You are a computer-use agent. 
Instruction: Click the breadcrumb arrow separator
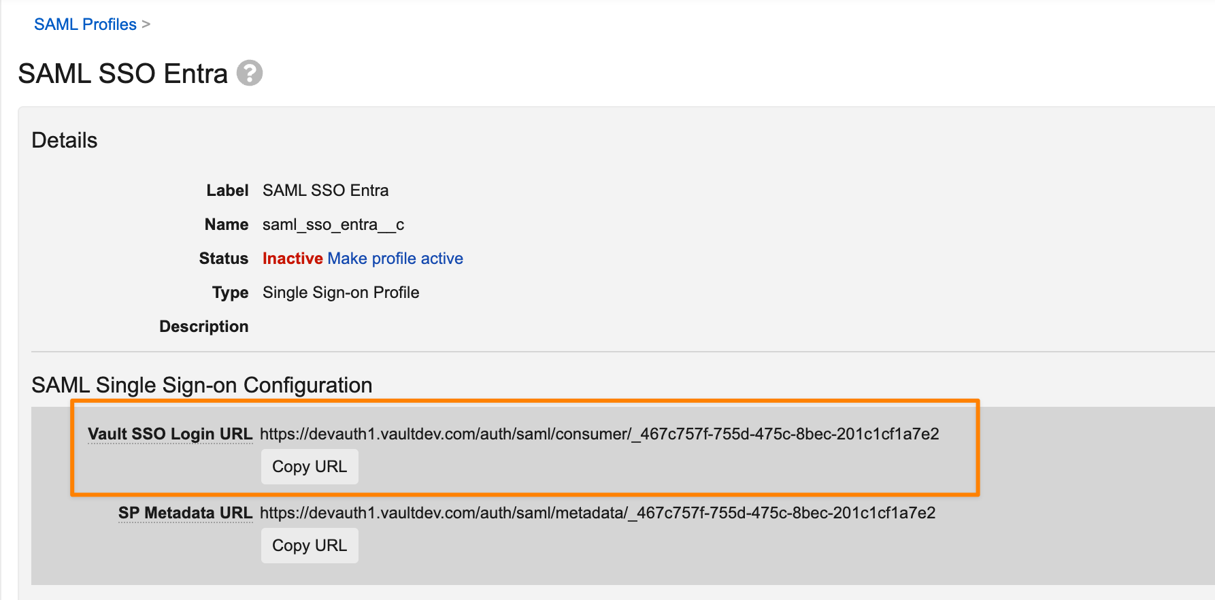click(x=146, y=24)
